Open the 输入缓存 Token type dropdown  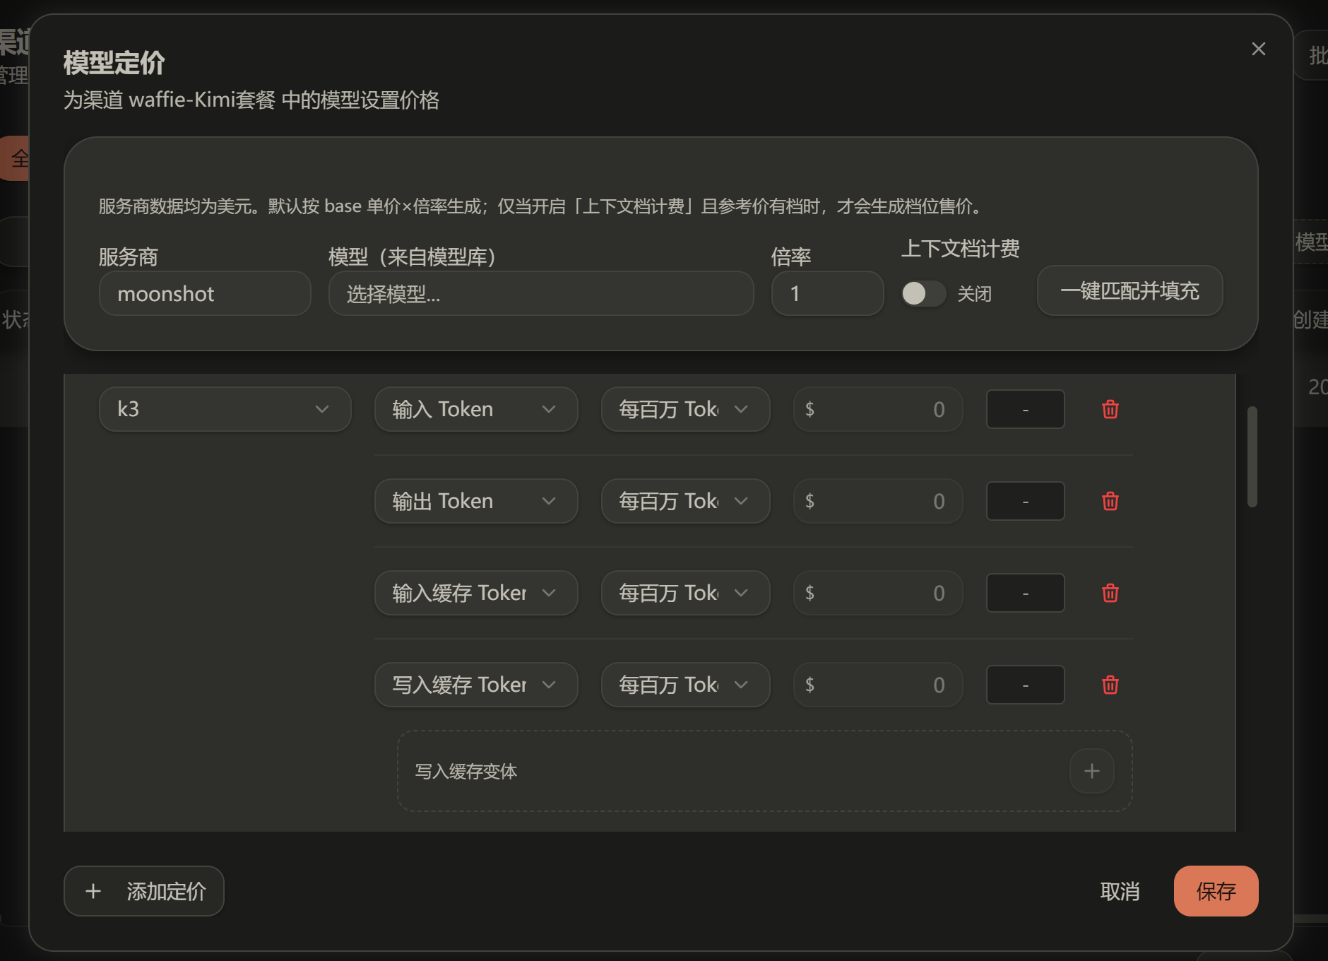(x=476, y=593)
